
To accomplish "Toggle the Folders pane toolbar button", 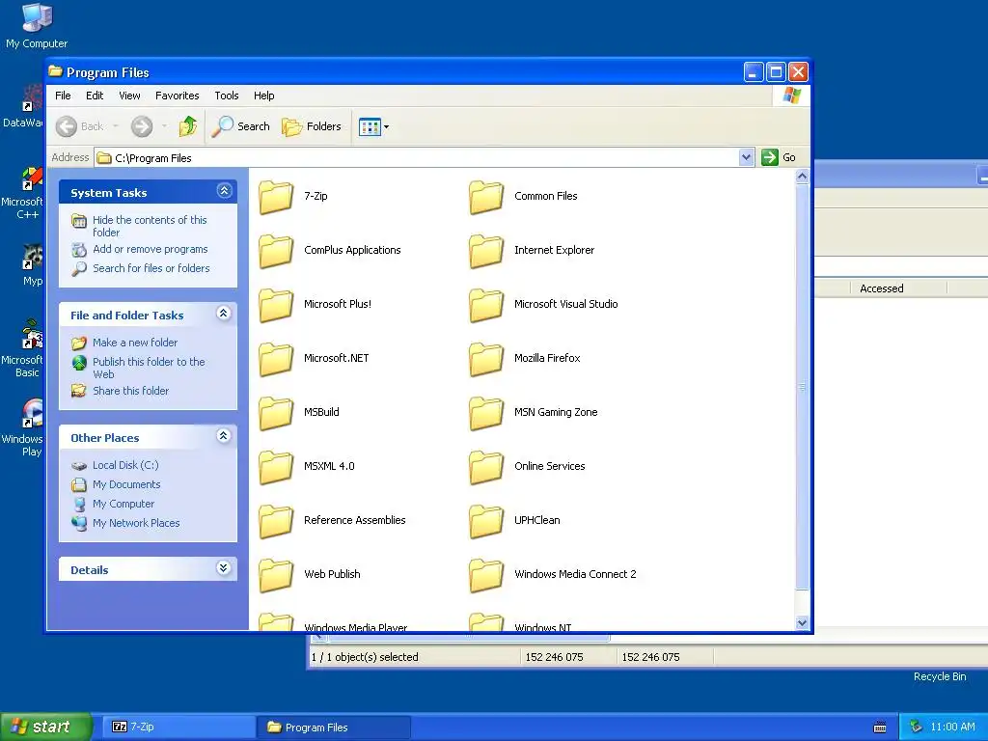I will point(312,126).
